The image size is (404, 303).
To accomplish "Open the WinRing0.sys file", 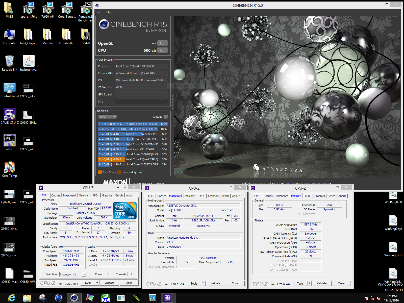I will pos(393,222).
